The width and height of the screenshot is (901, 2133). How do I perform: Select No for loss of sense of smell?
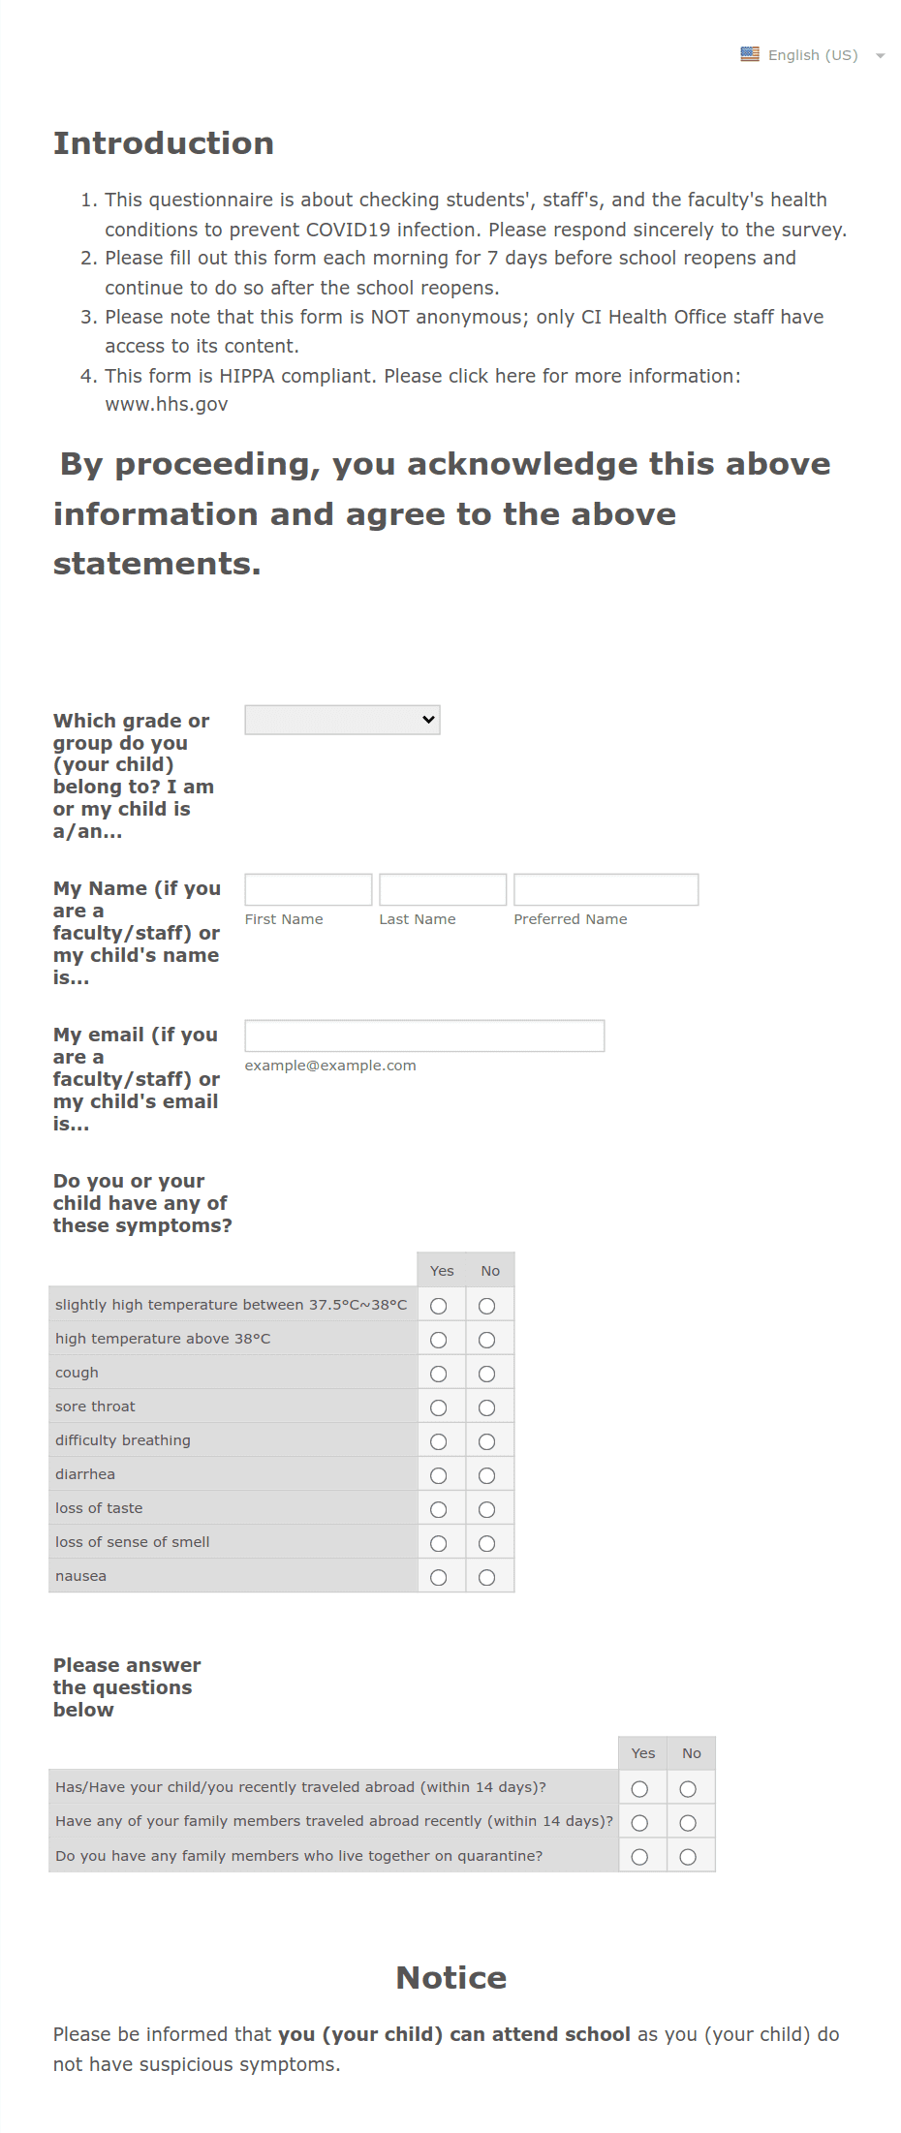click(x=487, y=1543)
